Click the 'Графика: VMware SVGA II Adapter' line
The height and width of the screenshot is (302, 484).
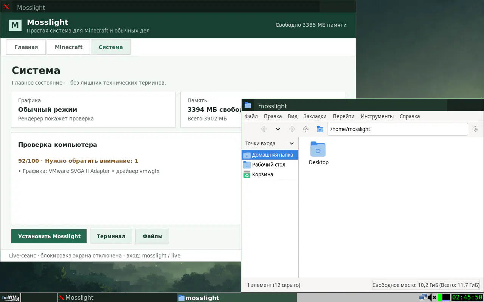click(x=89, y=171)
